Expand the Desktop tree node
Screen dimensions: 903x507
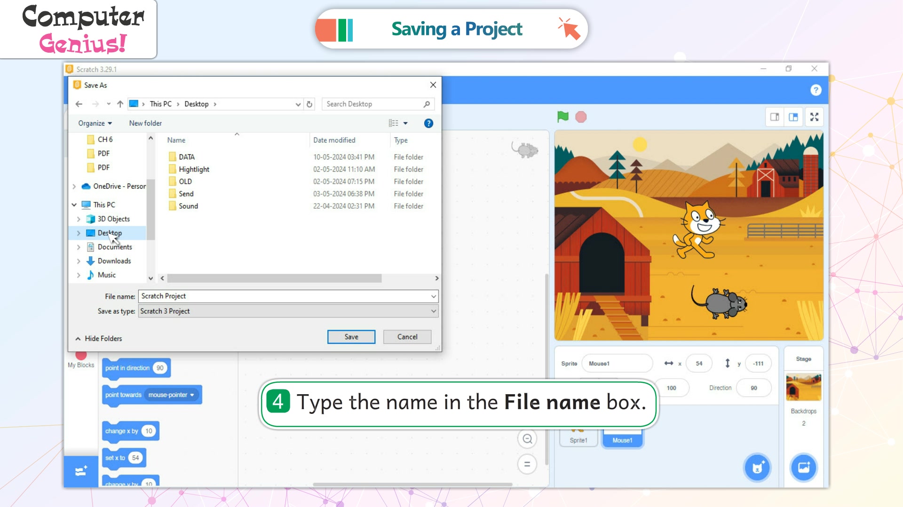click(79, 233)
